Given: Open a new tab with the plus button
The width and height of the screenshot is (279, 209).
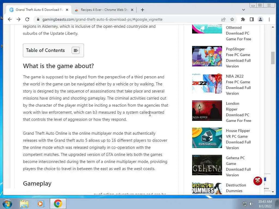Looking at the screenshot, I should pyautogui.click(x=142, y=10).
